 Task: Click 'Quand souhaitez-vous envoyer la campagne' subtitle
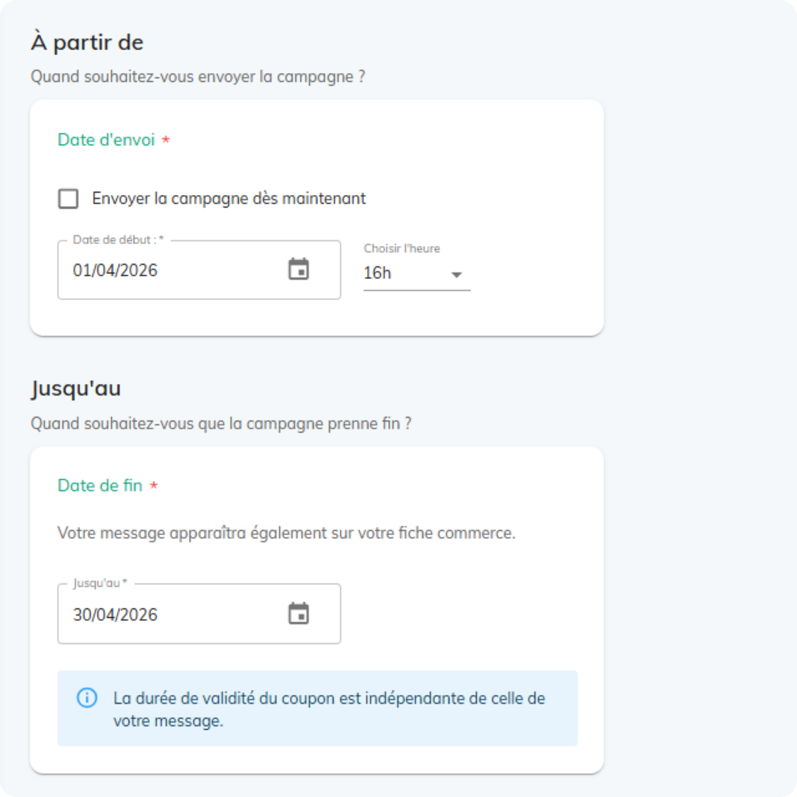(x=198, y=77)
